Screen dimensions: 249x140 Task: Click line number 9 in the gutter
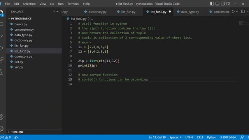[x=71, y=61]
